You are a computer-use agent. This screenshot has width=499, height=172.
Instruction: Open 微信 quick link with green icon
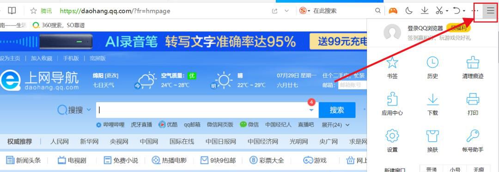click(249, 125)
